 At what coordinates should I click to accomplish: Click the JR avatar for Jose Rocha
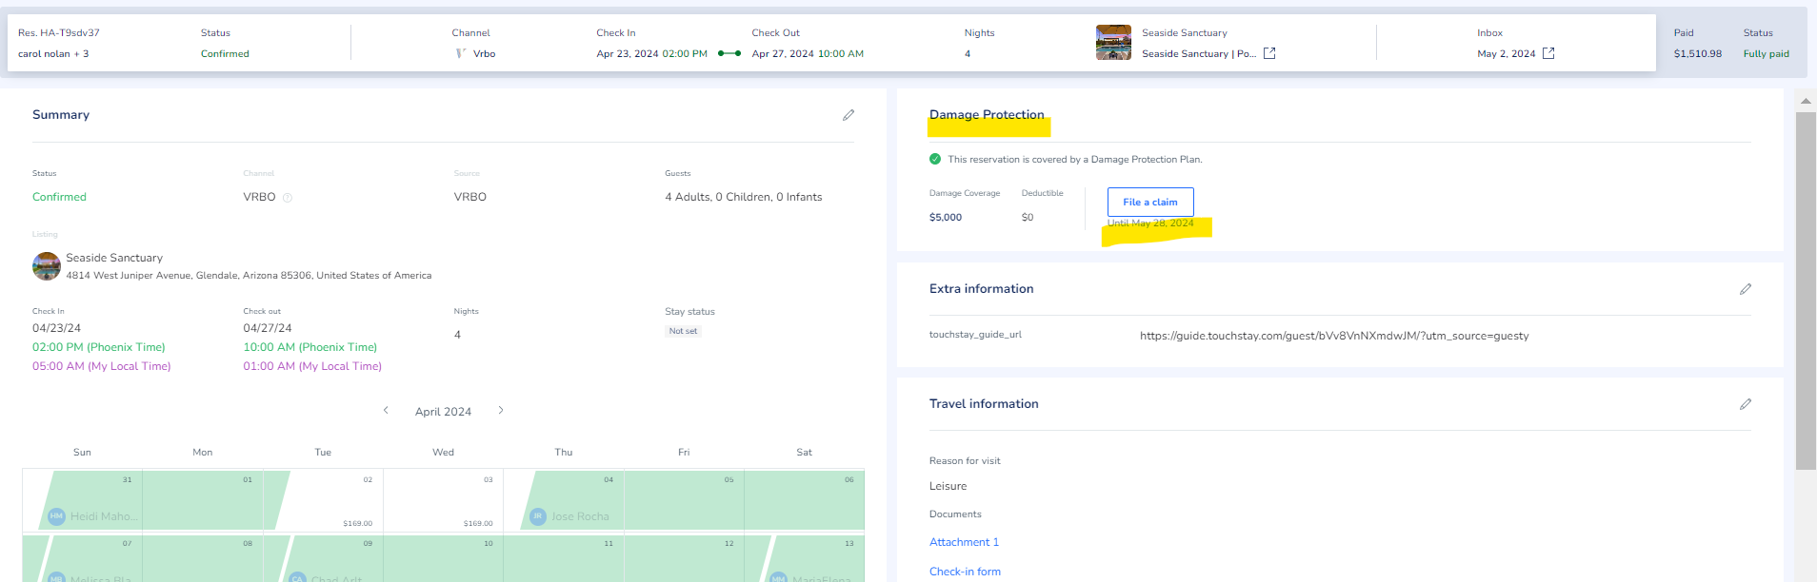coord(538,516)
